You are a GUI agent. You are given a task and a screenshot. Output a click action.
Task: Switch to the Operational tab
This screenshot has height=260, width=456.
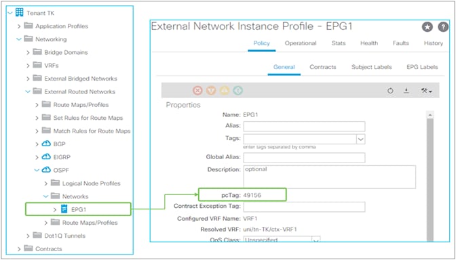[301, 43]
